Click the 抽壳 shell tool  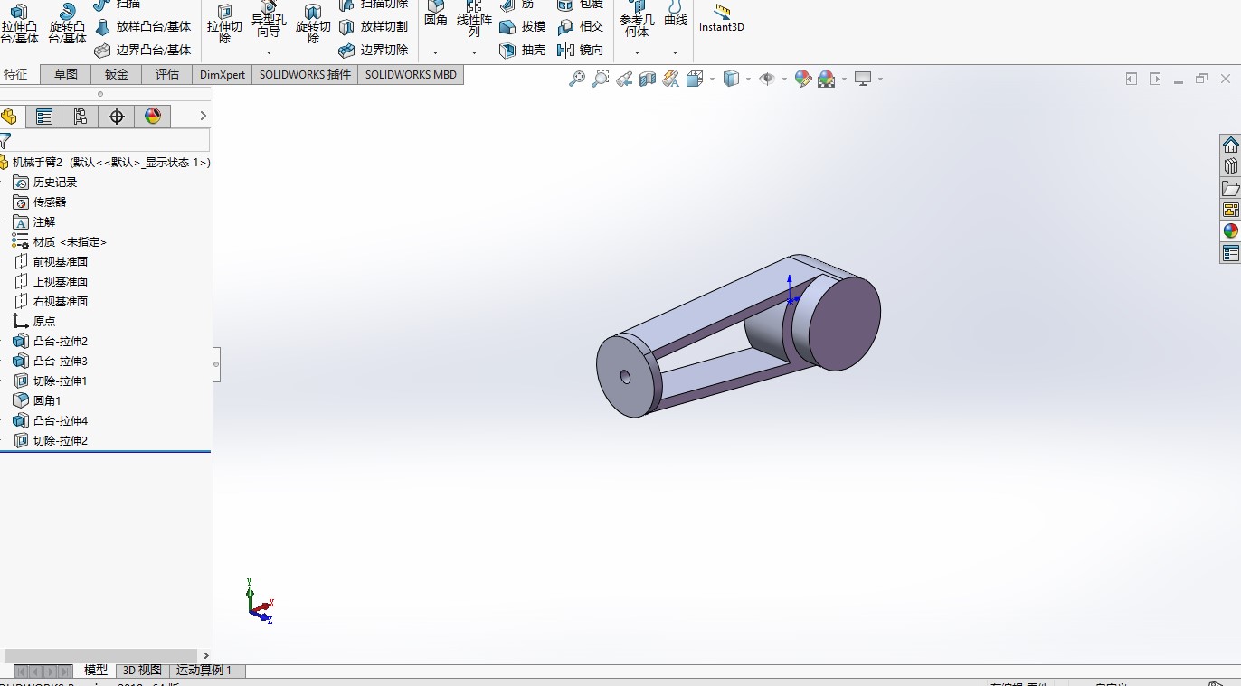tap(523, 51)
